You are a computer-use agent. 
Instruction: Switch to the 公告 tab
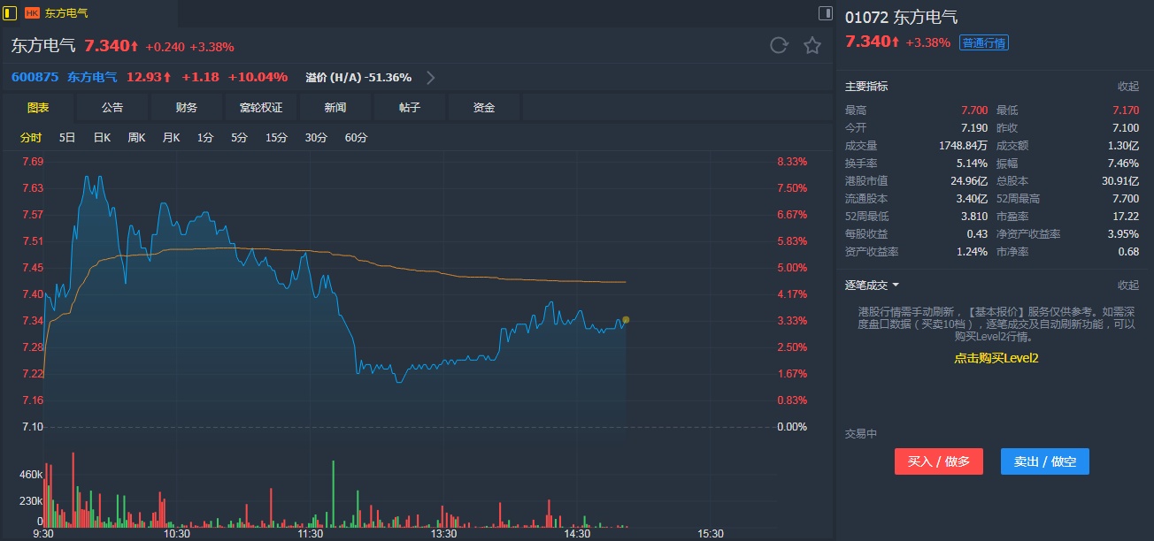pos(112,108)
